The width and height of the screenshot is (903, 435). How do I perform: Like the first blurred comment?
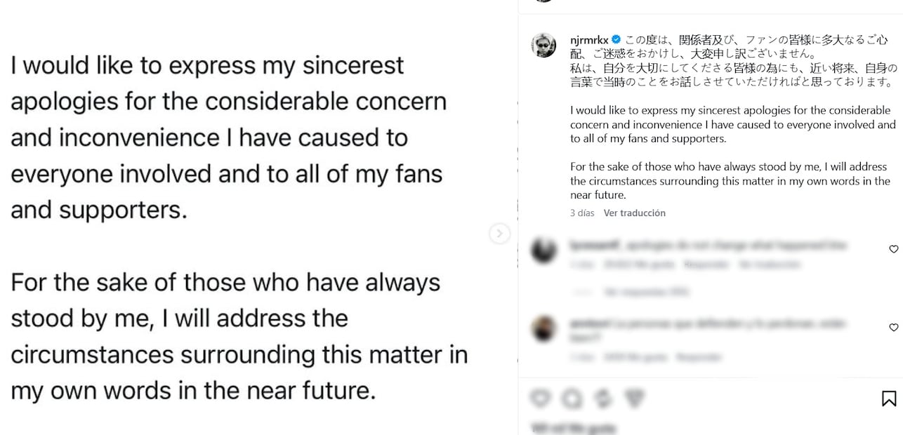[894, 249]
